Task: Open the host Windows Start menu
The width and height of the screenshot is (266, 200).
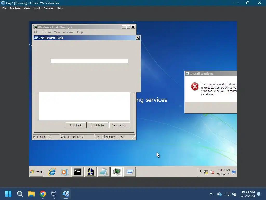Action: (x=9, y=194)
